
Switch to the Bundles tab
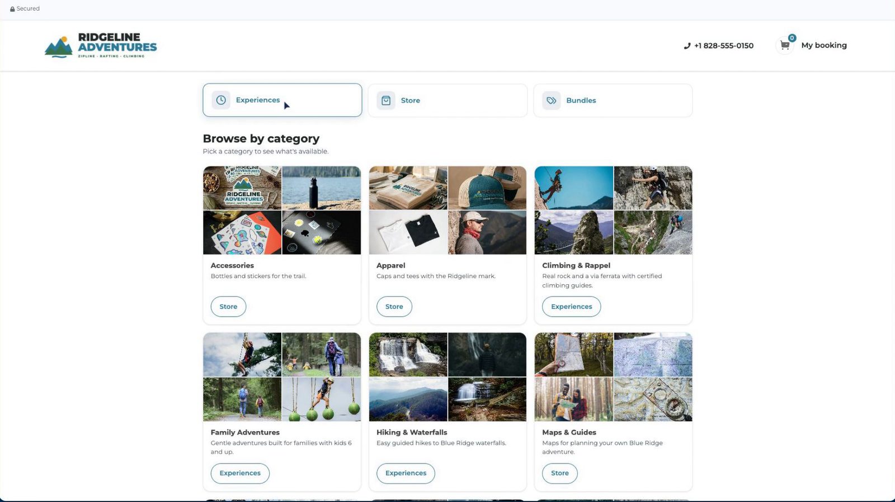[613, 101]
